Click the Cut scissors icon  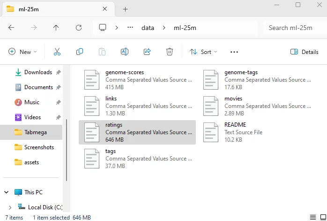tap(57, 52)
